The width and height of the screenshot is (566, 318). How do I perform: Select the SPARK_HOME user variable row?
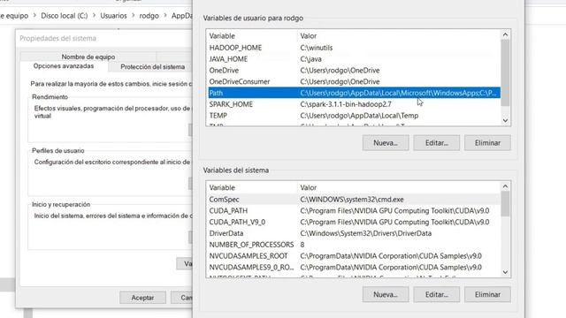pos(354,104)
